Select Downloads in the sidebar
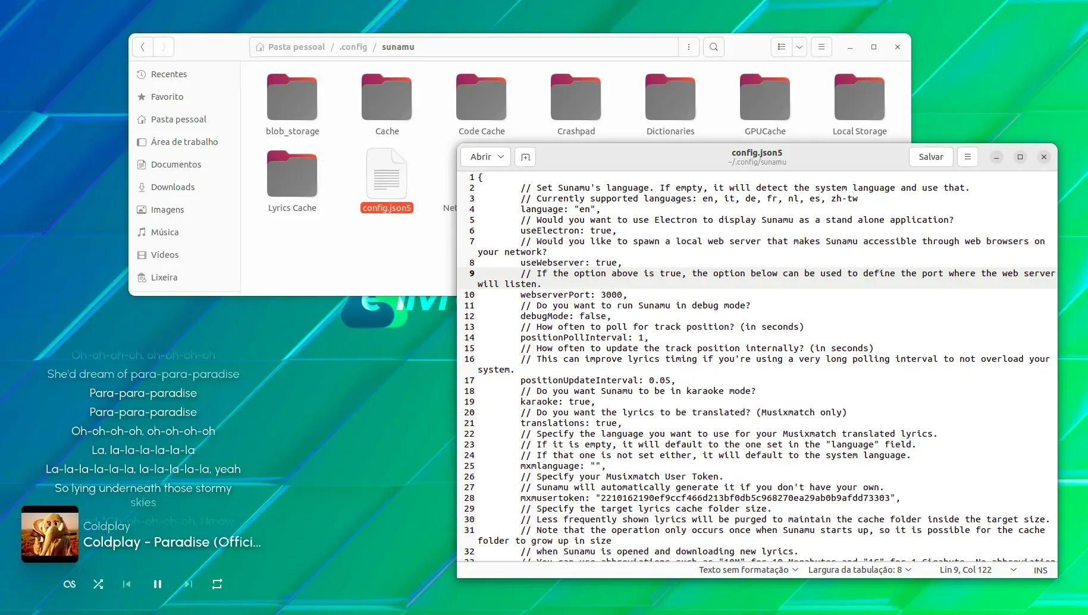Image resolution: width=1088 pixels, height=615 pixels. pyautogui.click(x=173, y=187)
